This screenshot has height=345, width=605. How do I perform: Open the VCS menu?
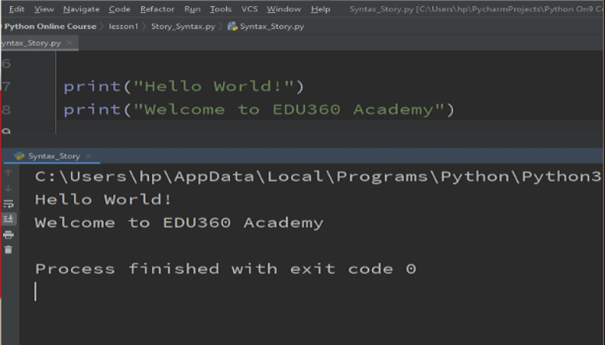point(249,9)
